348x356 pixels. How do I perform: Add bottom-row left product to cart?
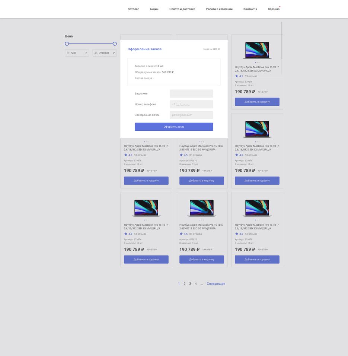pyautogui.click(x=146, y=259)
